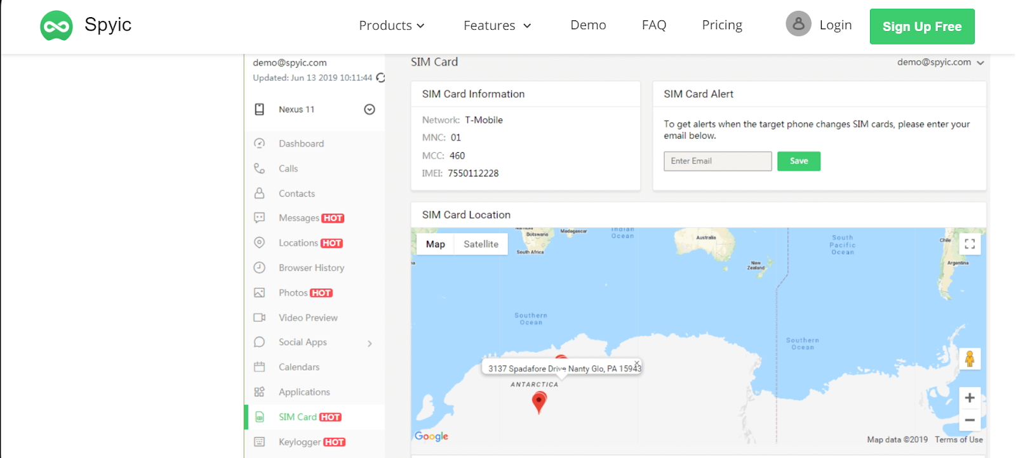Click the Terms of Use link on the map

pos(958,440)
